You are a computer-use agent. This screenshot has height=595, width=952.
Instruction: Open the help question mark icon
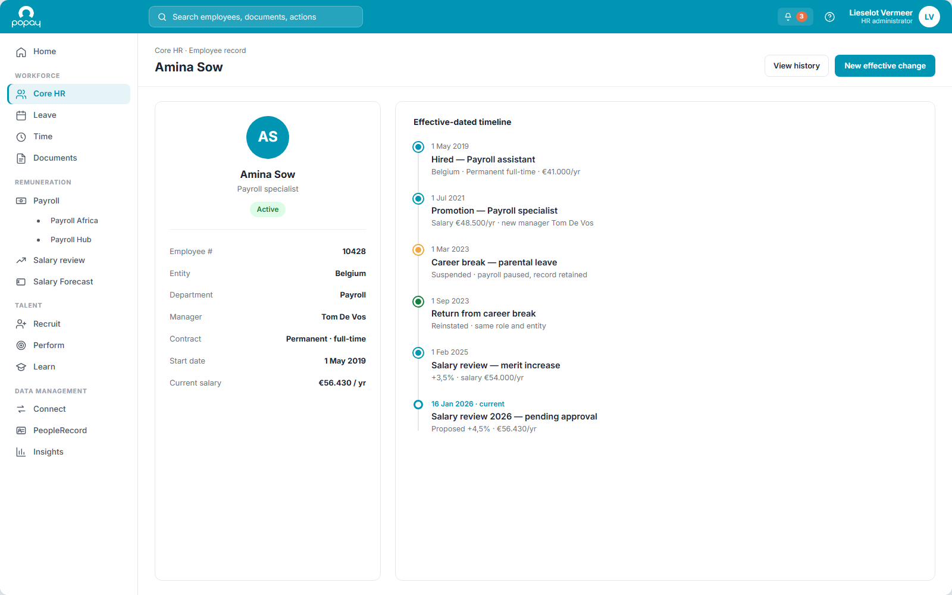click(x=829, y=17)
